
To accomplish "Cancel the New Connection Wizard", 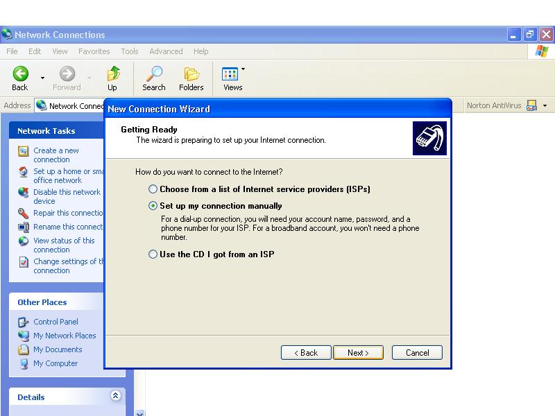I will tap(418, 353).
